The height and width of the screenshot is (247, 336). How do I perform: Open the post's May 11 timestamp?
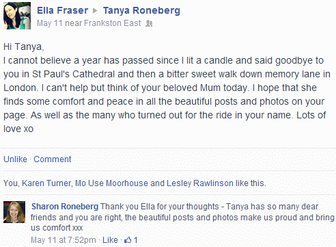[x=50, y=23]
